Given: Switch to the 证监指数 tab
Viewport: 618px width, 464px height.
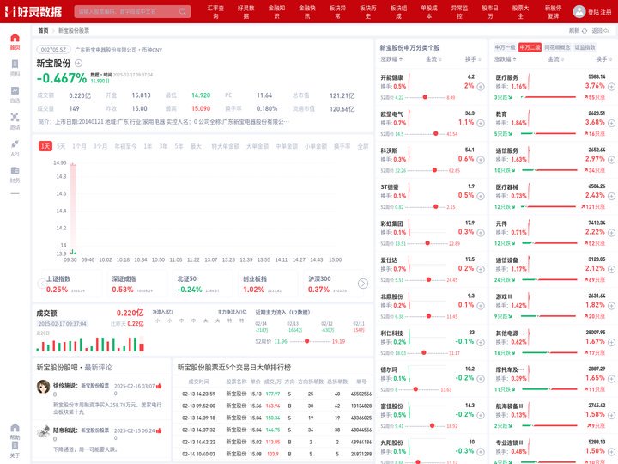Looking at the screenshot, I should [585, 47].
